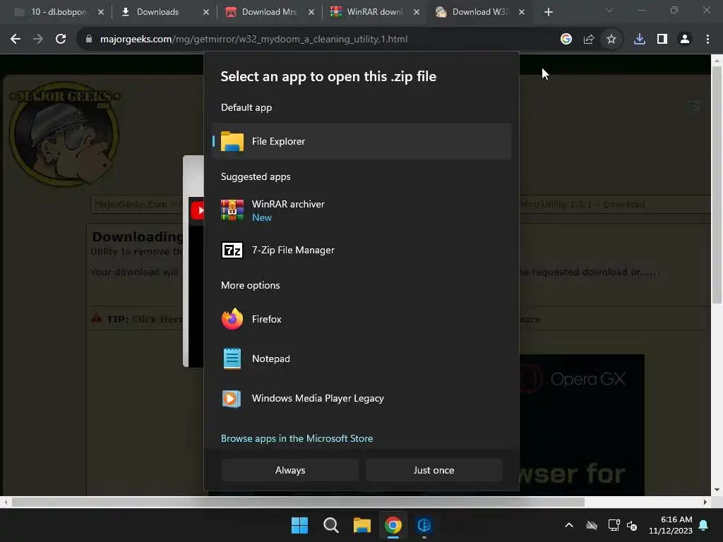Open taskbar Search
Screen dimensions: 723x542
pyautogui.click(x=330, y=525)
